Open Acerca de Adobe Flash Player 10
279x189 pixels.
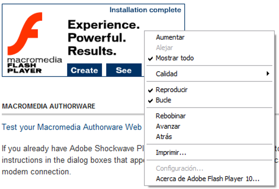(x=208, y=179)
